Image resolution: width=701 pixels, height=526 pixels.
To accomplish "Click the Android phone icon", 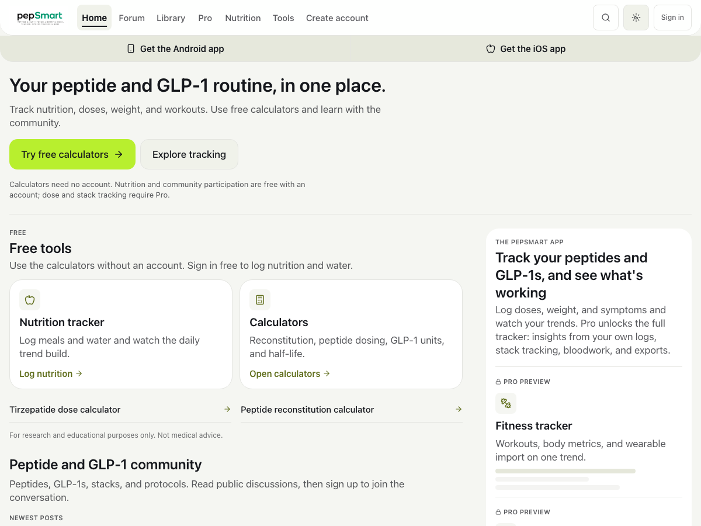I will [x=131, y=49].
